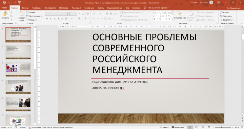The height and width of the screenshot is (129, 244).
Task: Toggle bold (Ж) formatting
Action: 47,19
